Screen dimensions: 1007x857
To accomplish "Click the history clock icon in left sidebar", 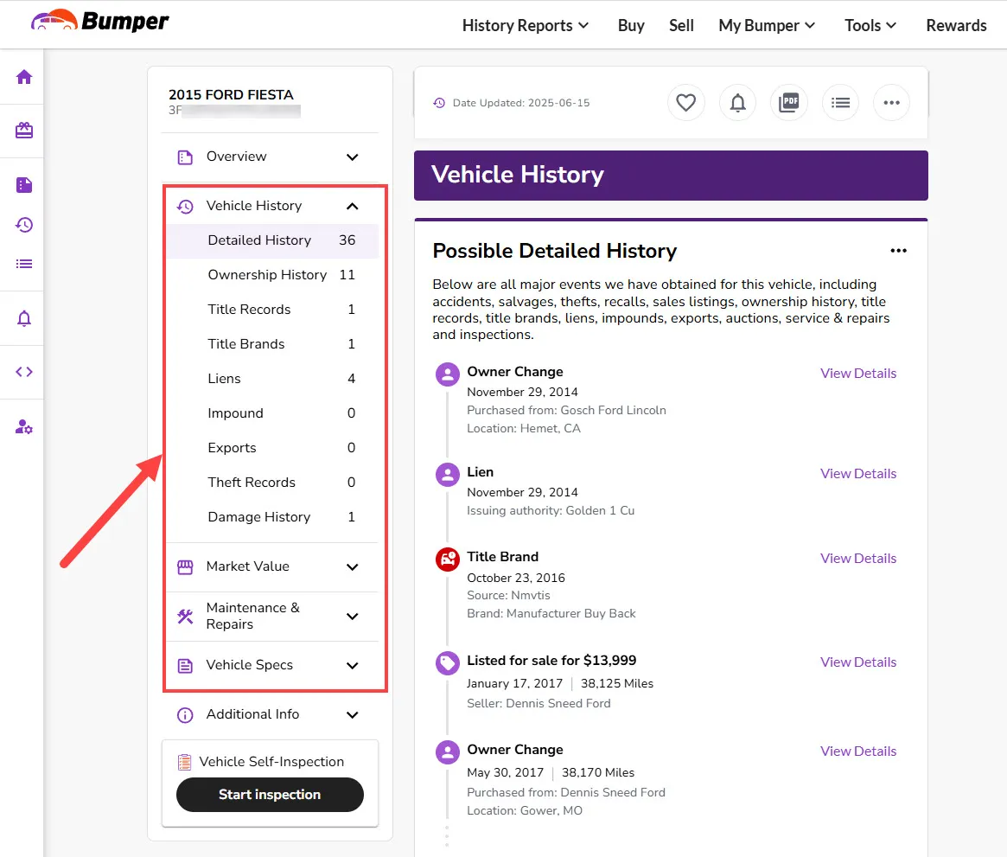I will (x=24, y=225).
